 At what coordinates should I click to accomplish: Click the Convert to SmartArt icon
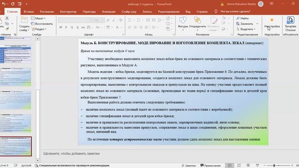(x=168, y=29)
